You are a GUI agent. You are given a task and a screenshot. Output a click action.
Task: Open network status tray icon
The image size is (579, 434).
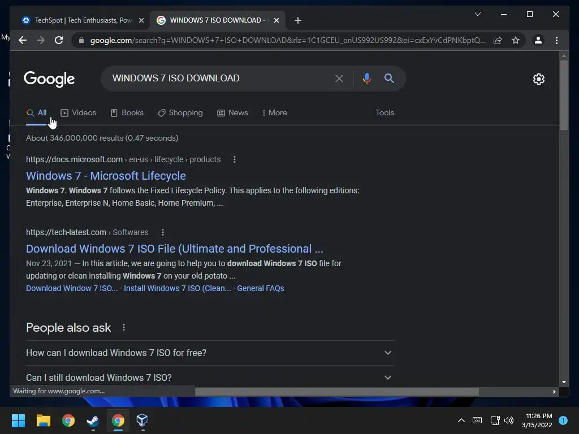[x=495, y=420]
